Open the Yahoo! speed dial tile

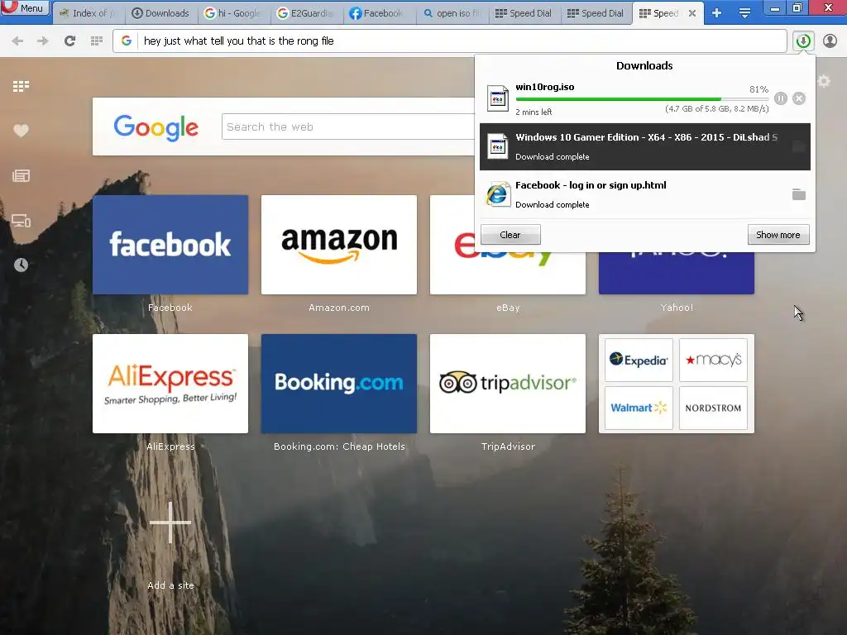pos(677,273)
